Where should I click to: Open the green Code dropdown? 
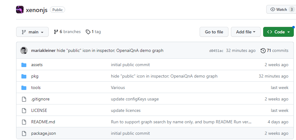278,32
